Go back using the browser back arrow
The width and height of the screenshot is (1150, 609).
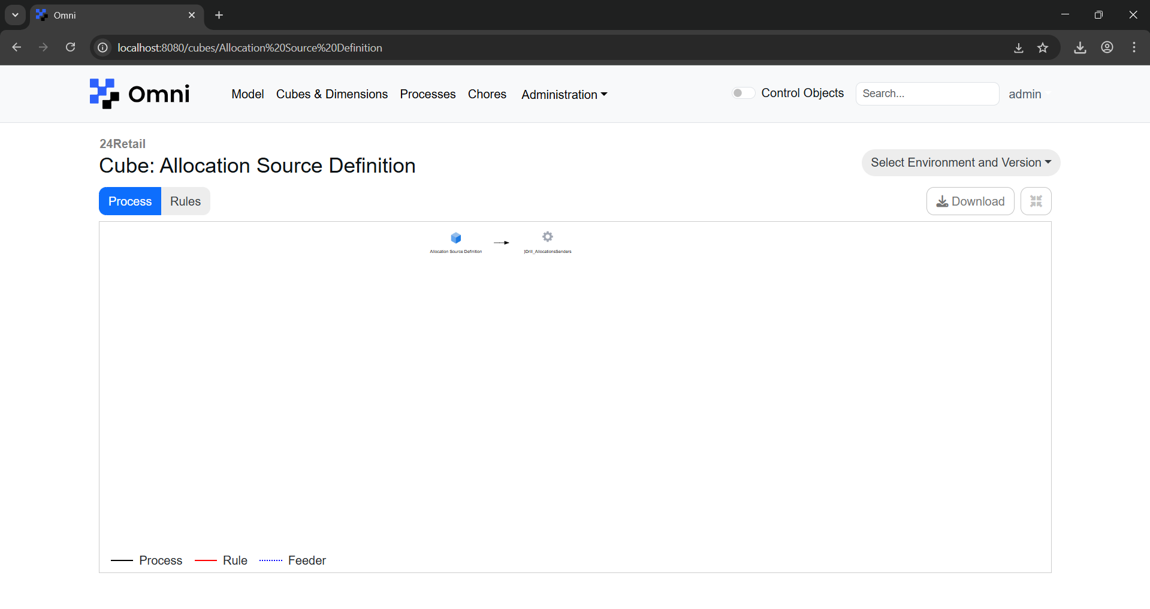coord(17,47)
